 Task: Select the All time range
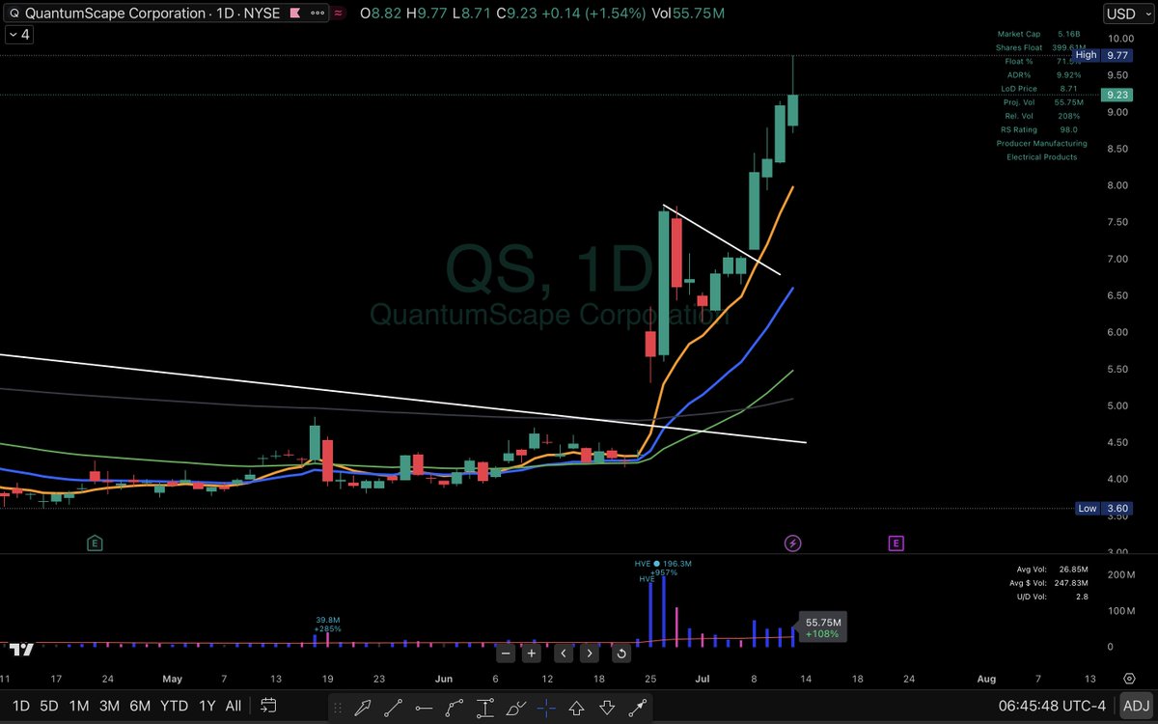pos(233,706)
